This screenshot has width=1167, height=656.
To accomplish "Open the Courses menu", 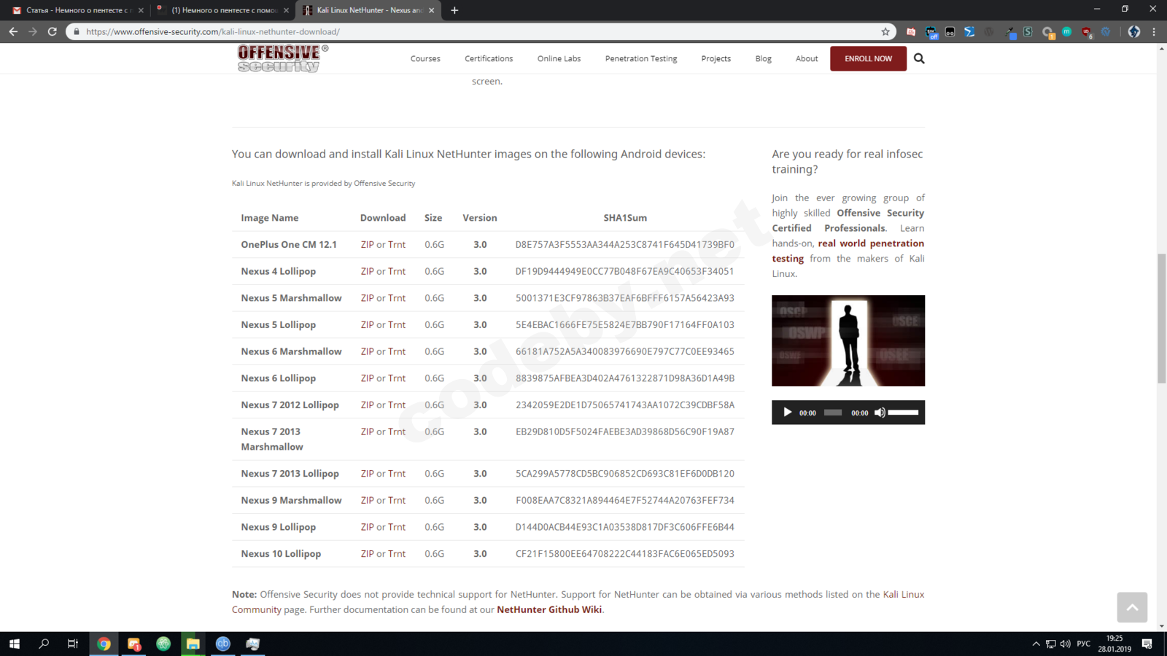I will click(425, 58).
